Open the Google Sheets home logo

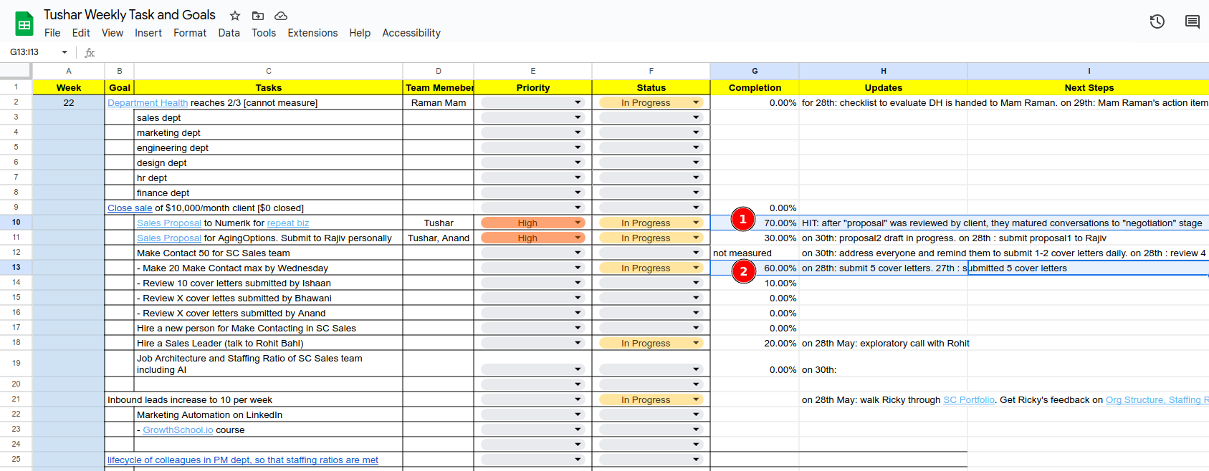24,24
